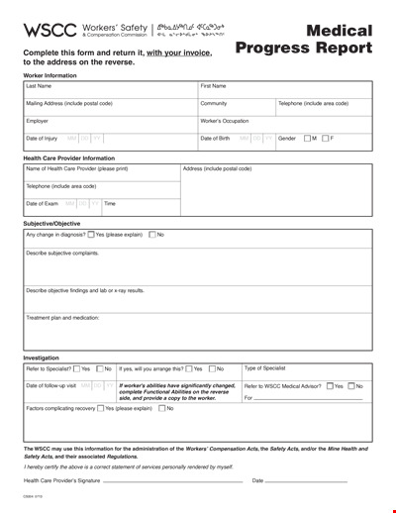The height and width of the screenshot is (513, 396).
Task: Click the WSCC logo in the header
Action: (x=50, y=31)
